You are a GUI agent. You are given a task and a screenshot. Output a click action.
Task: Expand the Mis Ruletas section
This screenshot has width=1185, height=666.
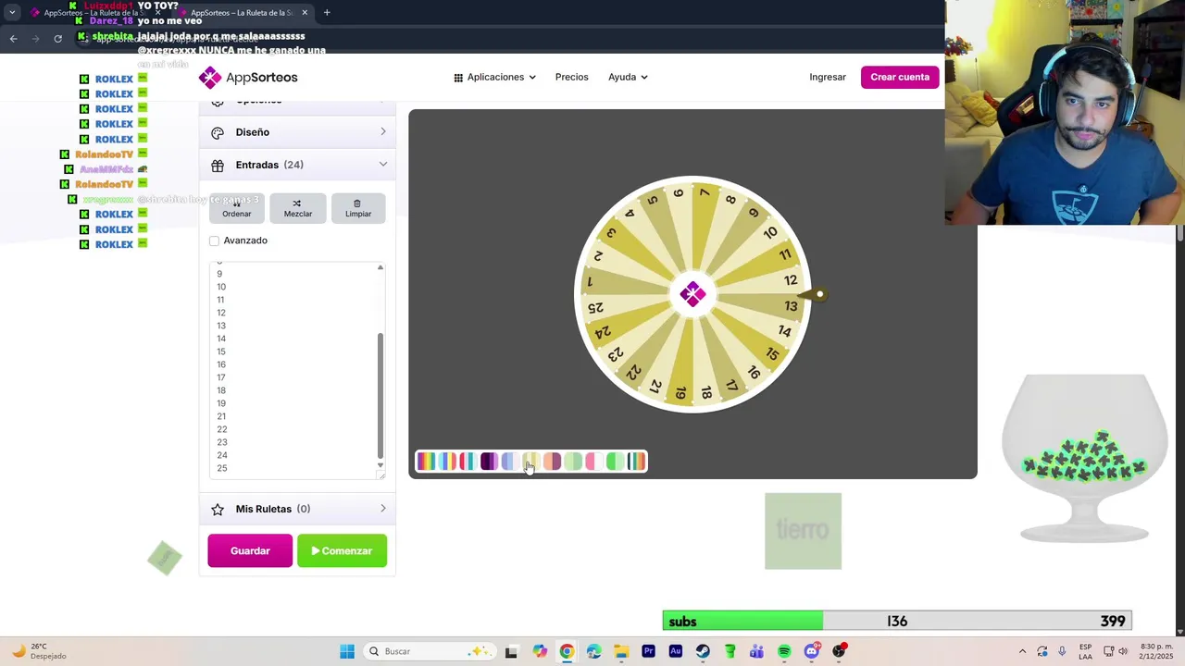click(x=297, y=509)
